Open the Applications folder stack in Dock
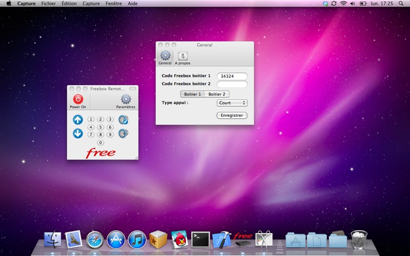410x256 pixels. [x=296, y=240]
